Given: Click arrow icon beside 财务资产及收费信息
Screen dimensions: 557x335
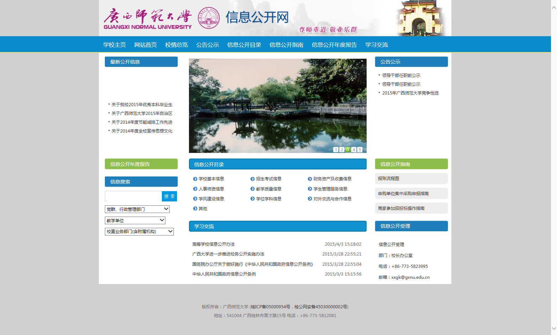Looking at the screenshot, I should [x=310, y=179].
